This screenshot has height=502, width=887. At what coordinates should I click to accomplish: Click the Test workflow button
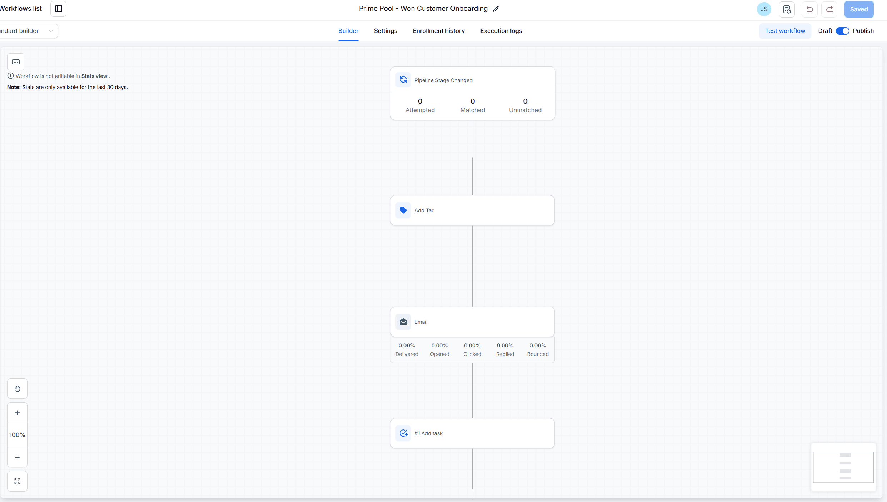coord(785,31)
